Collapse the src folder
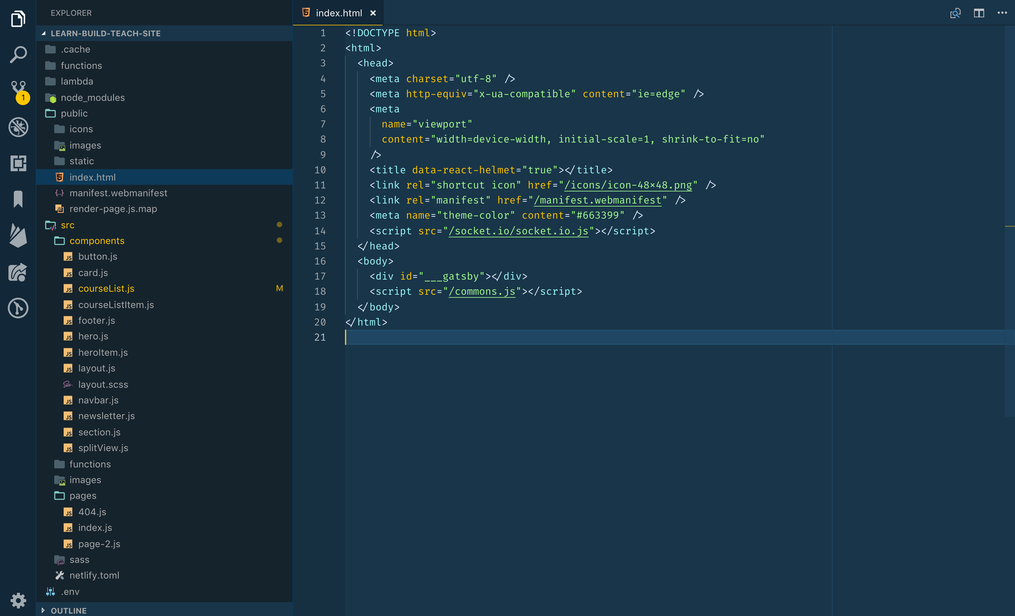 pyautogui.click(x=164, y=225)
